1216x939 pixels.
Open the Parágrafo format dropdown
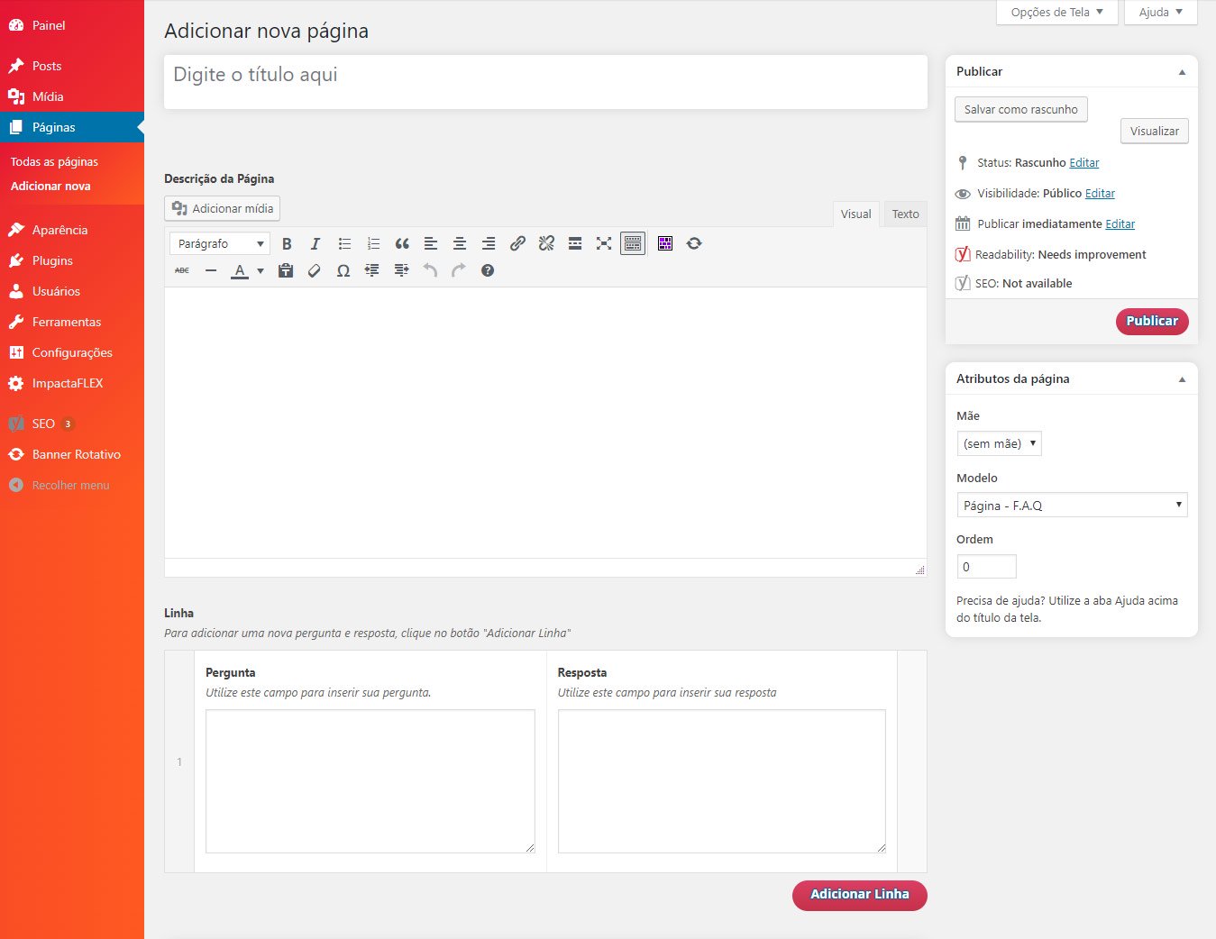point(220,243)
